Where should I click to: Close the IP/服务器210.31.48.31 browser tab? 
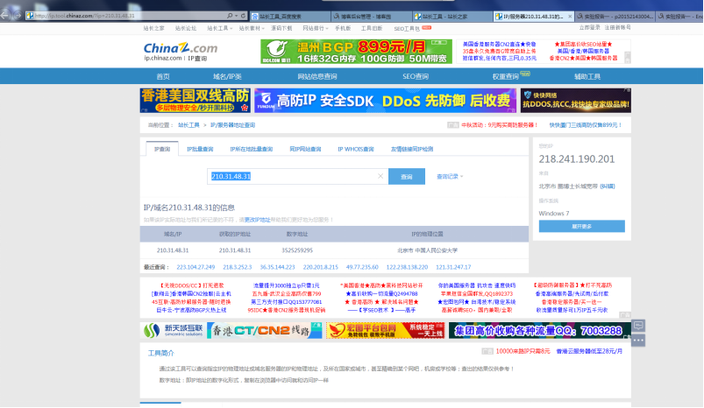[x=570, y=16]
